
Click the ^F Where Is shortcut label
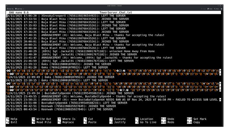[67, 119]
